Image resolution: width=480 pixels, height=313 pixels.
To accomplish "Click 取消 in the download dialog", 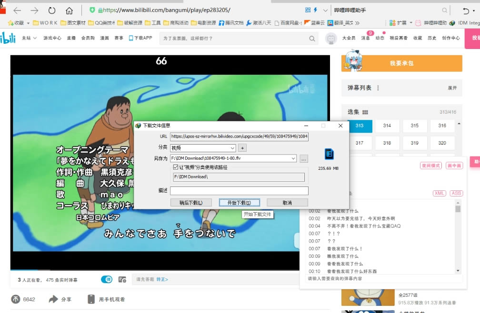I will point(287,203).
